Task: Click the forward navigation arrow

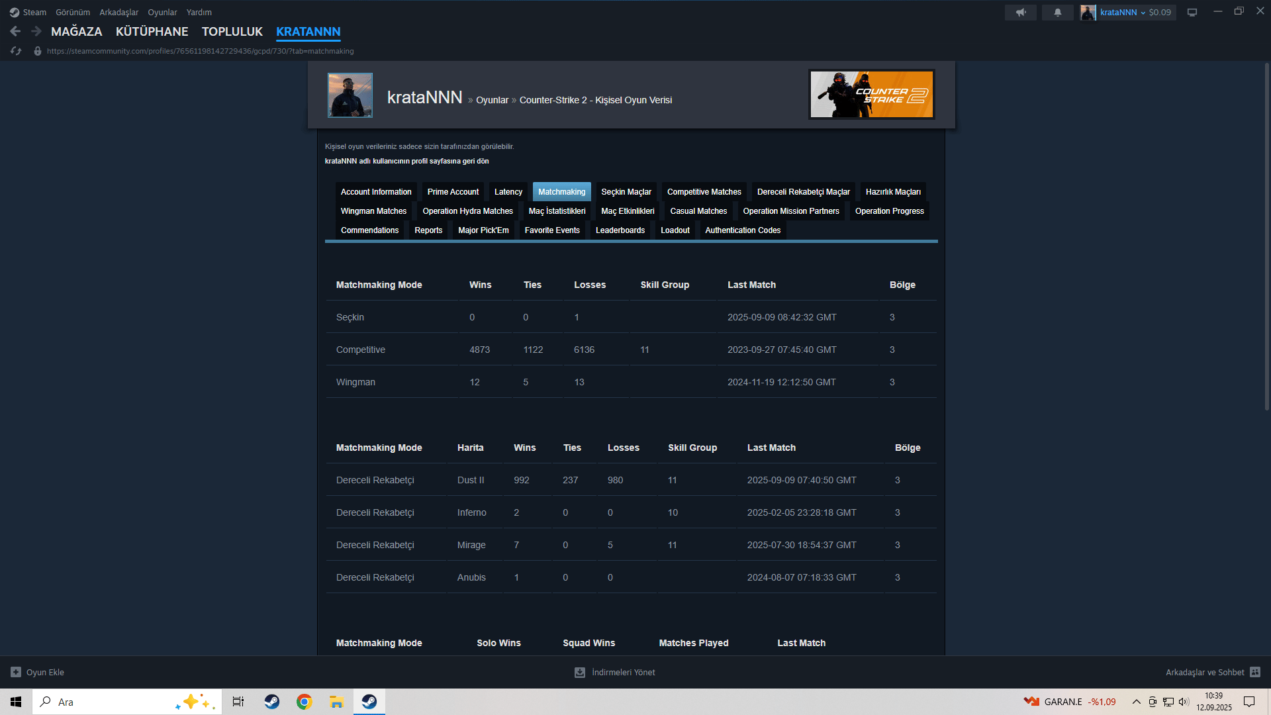Action: click(36, 31)
